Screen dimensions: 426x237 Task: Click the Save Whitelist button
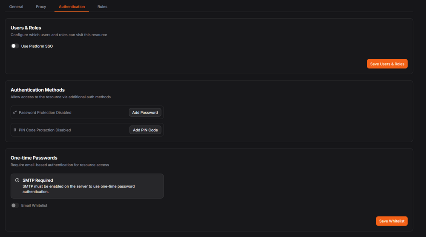point(391,221)
